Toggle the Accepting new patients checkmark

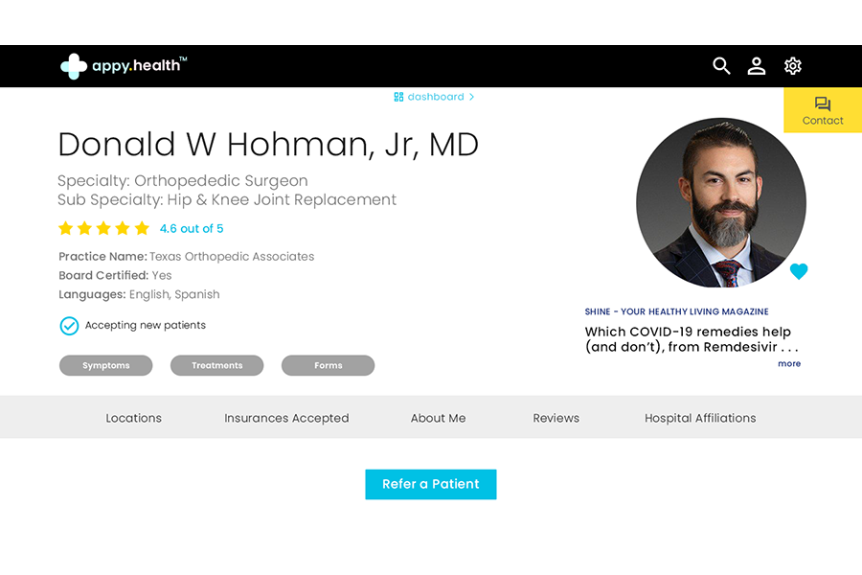[x=69, y=326]
